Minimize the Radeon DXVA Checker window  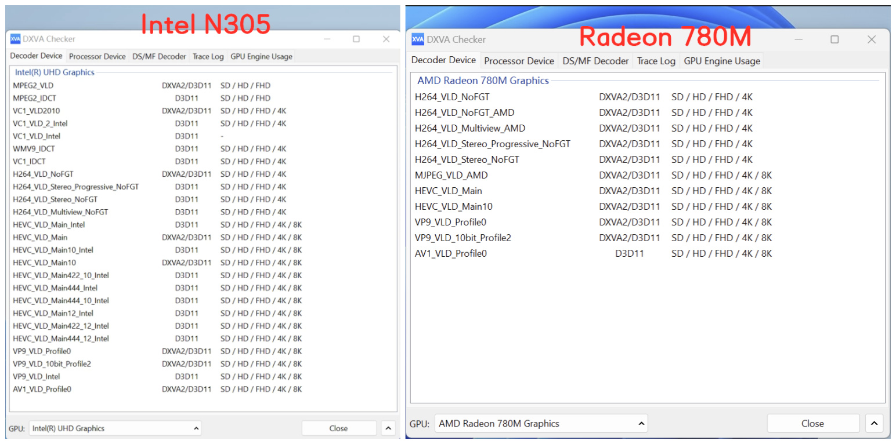click(x=799, y=39)
